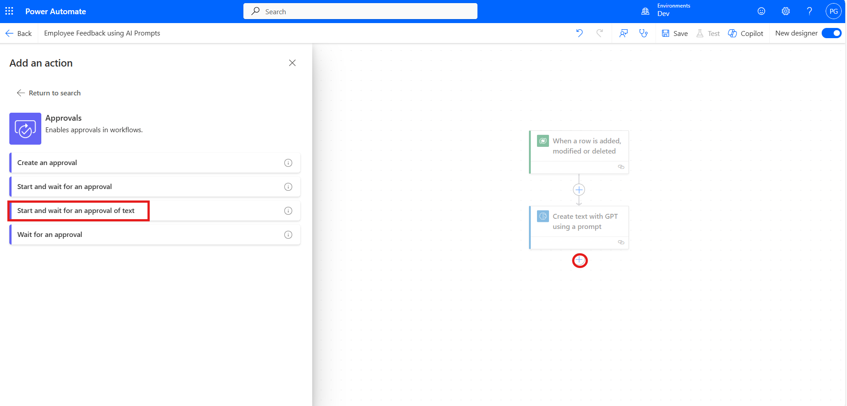Show info for Wait for an approval
Image resolution: width=847 pixels, height=406 pixels.
pos(288,235)
